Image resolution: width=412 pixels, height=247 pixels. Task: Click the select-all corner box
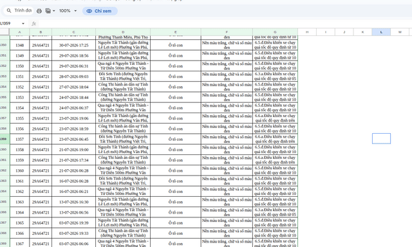pos(5,32)
